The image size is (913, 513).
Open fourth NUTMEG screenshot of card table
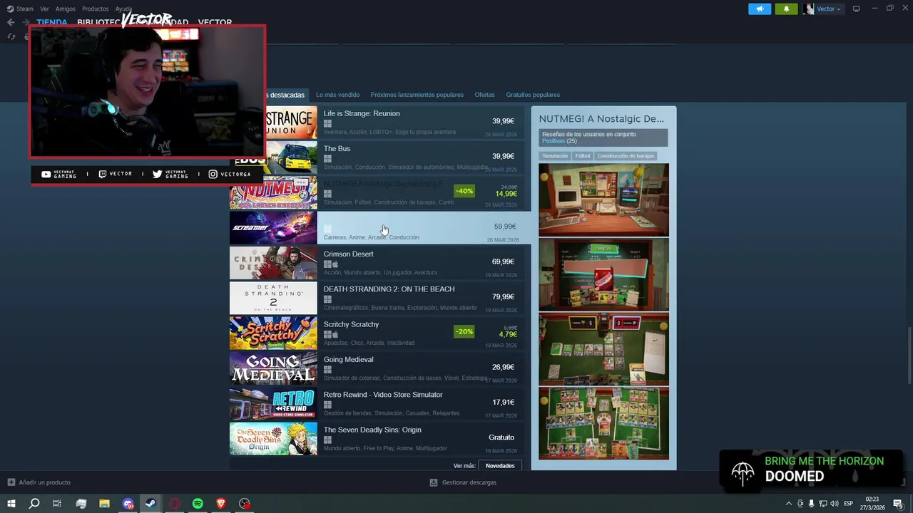(603, 423)
